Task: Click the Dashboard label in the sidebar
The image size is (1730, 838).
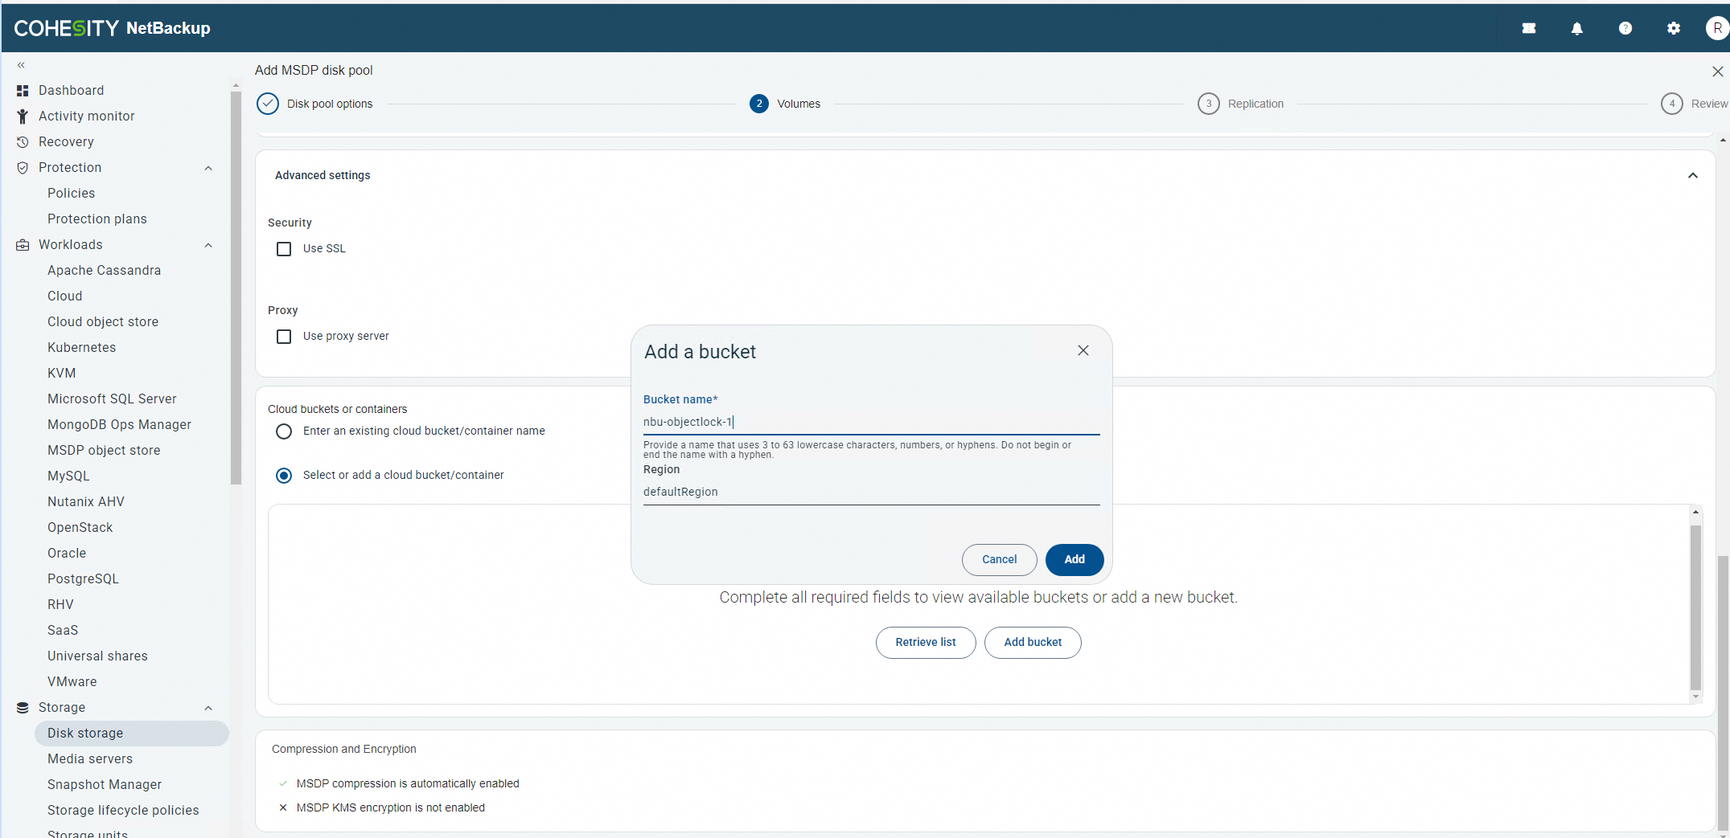Action: [71, 91]
